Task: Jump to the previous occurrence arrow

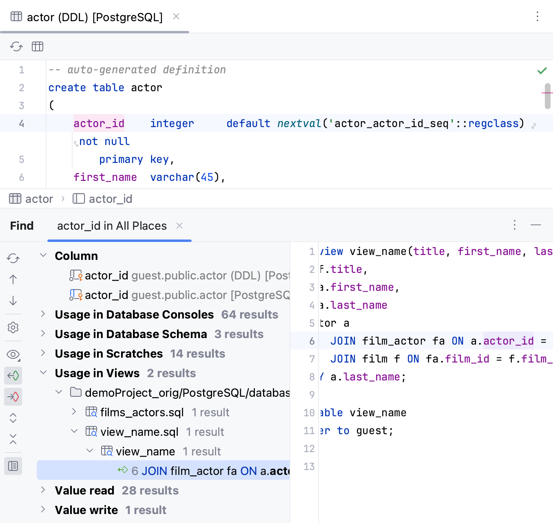Action: 13,279
